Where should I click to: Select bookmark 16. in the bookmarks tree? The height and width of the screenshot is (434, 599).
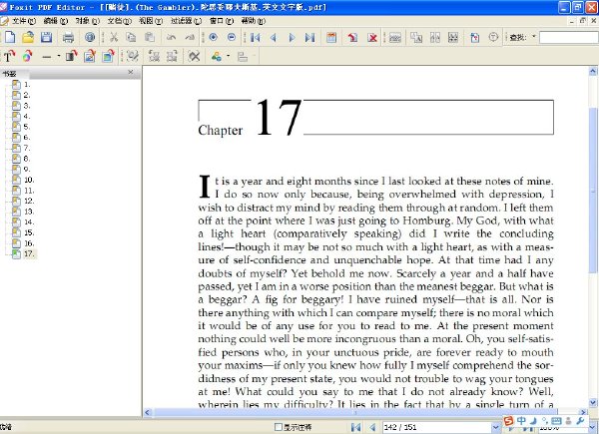[x=29, y=243]
